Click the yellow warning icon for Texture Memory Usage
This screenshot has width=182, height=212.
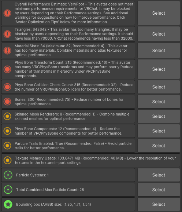tap(7, 160)
